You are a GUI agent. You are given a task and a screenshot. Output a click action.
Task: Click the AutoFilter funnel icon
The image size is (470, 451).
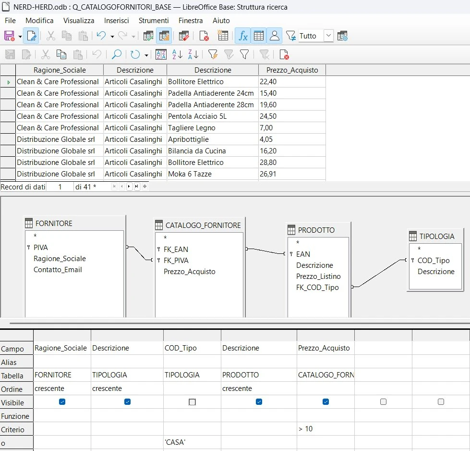213,55
